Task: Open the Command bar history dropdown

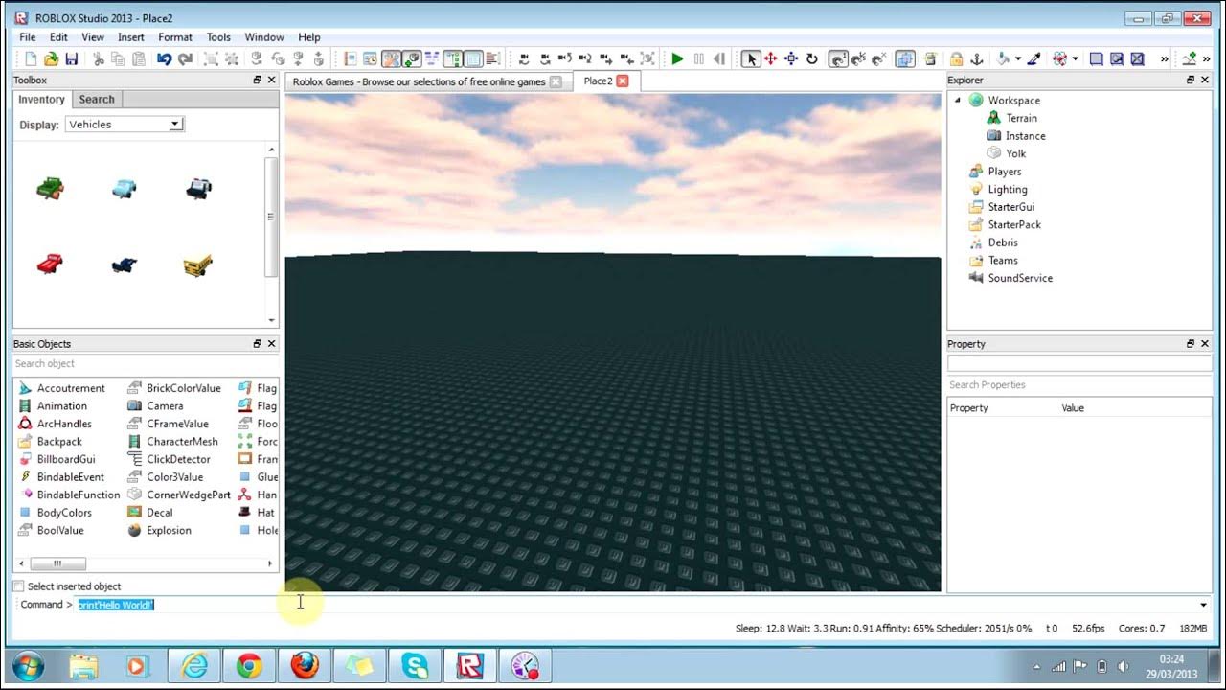Action: tap(1204, 605)
